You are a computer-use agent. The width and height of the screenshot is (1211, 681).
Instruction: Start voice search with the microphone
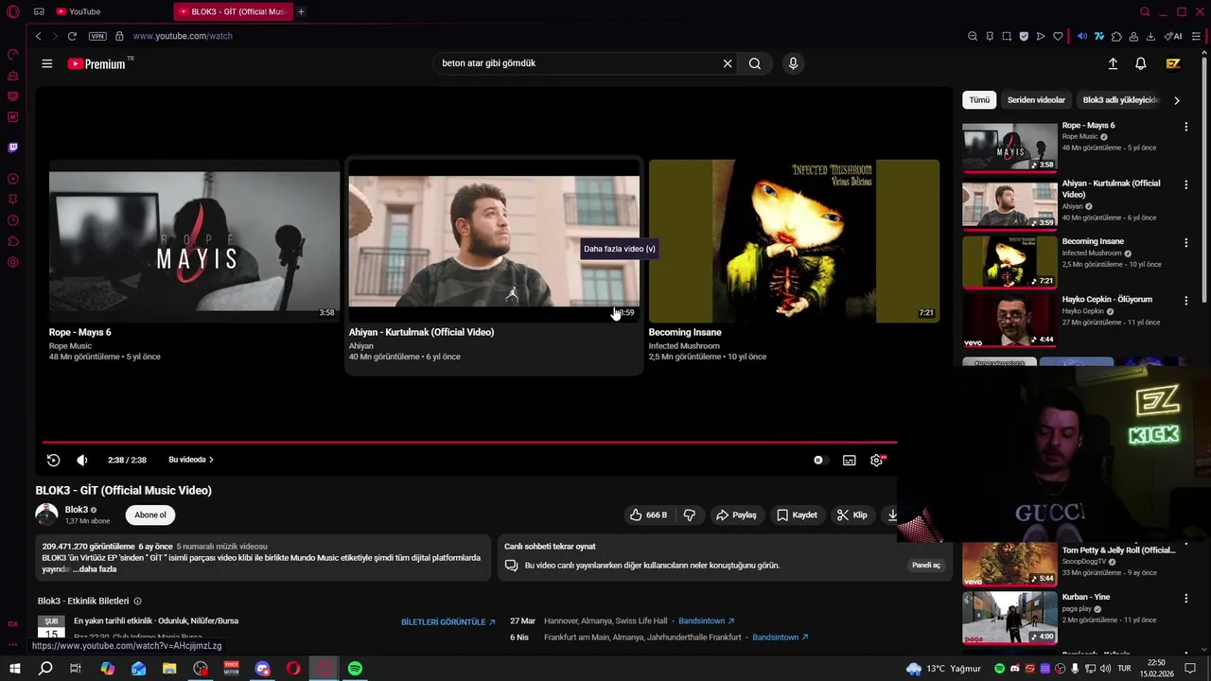point(793,63)
